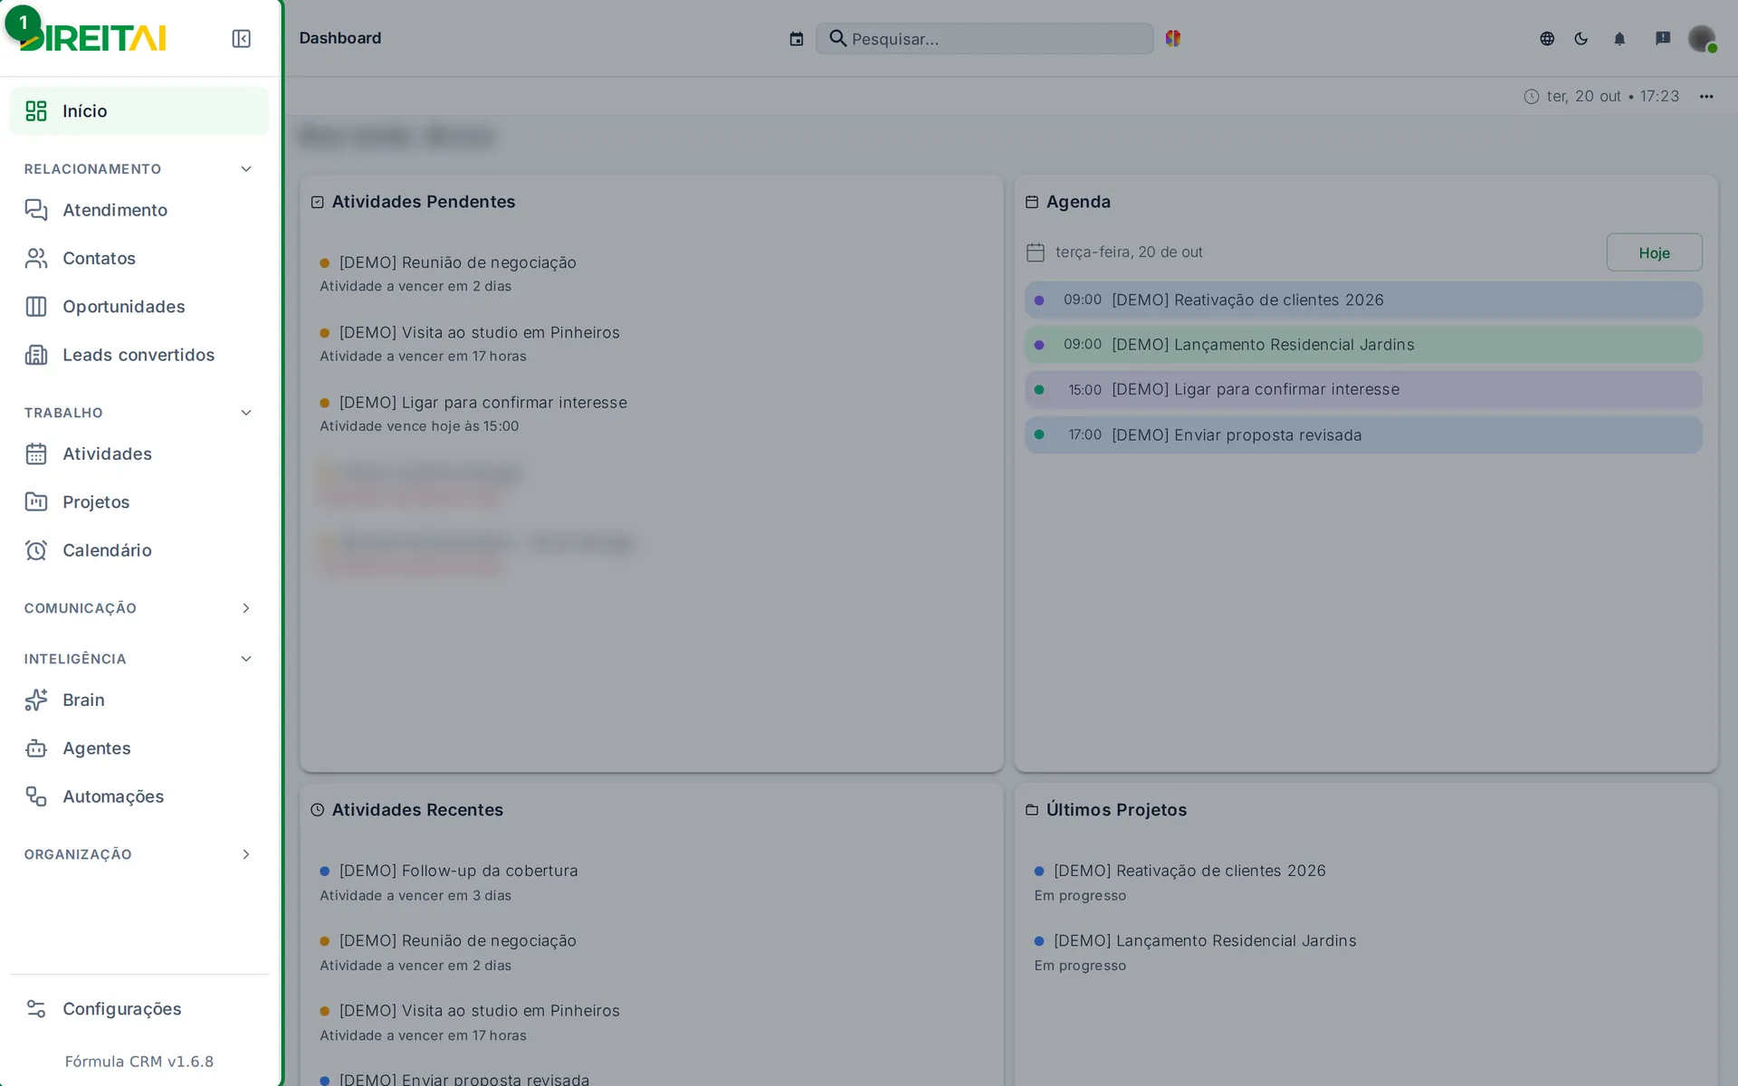Viewport: 1738px width, 1086px height.
Task: Click the DIREITAI logo
Action: point(93,38)
